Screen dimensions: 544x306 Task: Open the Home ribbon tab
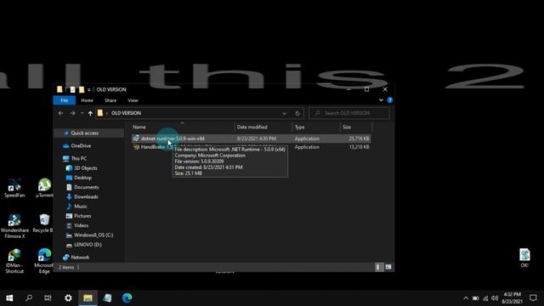(x=87, y=100)
